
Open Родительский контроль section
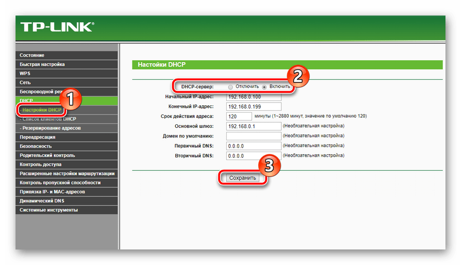pyautogui.click(x=66, y=155)
